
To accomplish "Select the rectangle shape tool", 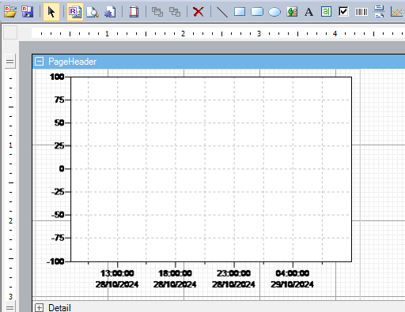I will click(x=240, y=12).
